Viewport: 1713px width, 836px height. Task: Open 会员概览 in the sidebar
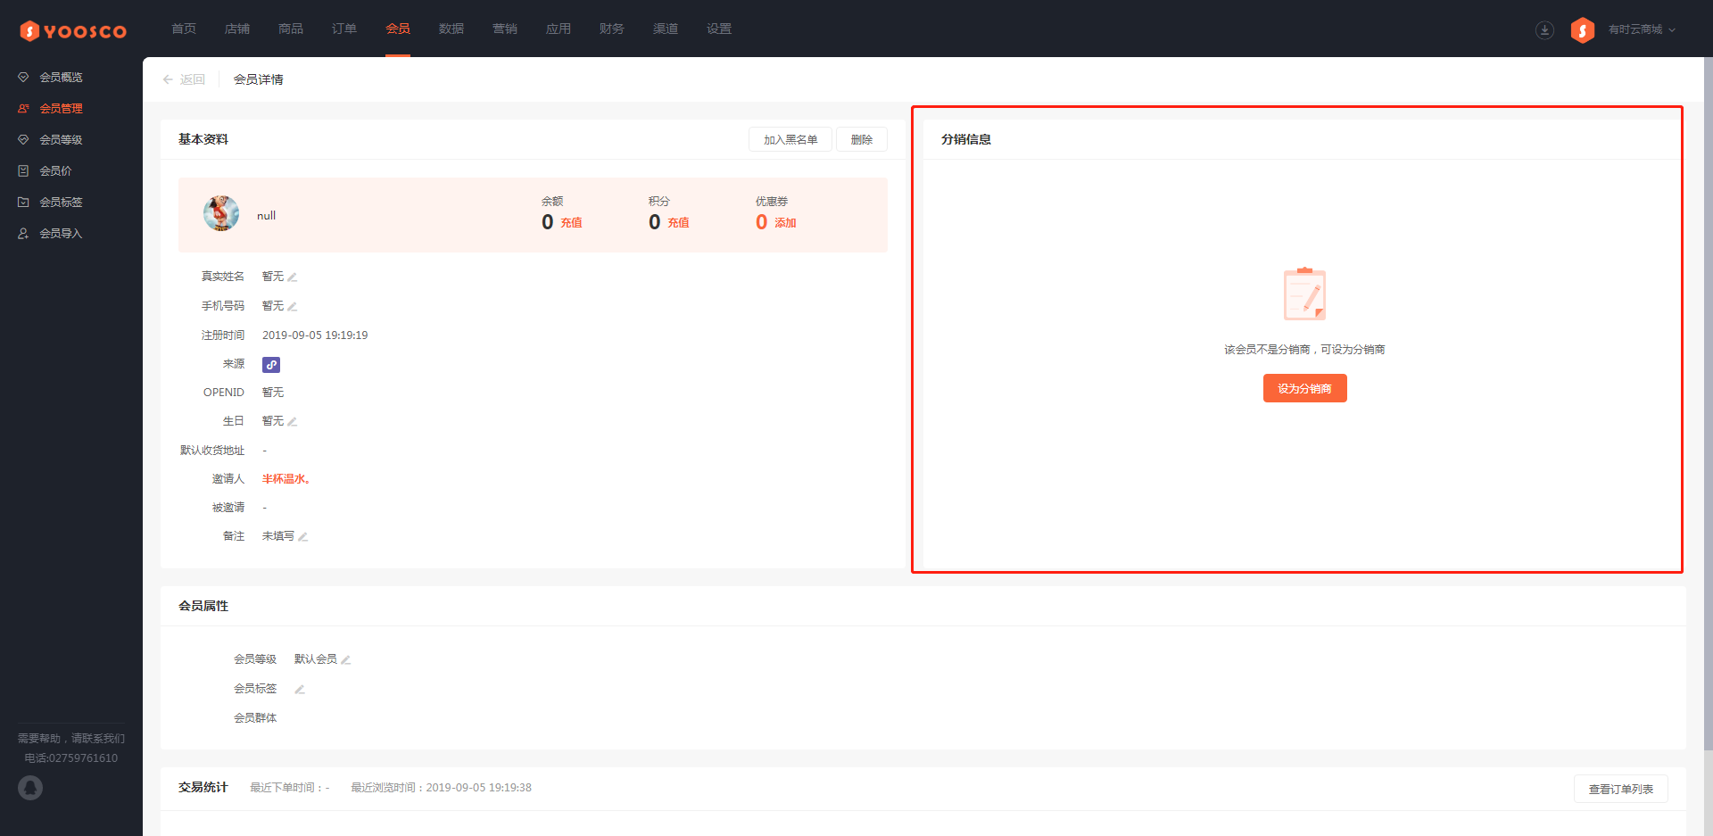tap(61, 78)
